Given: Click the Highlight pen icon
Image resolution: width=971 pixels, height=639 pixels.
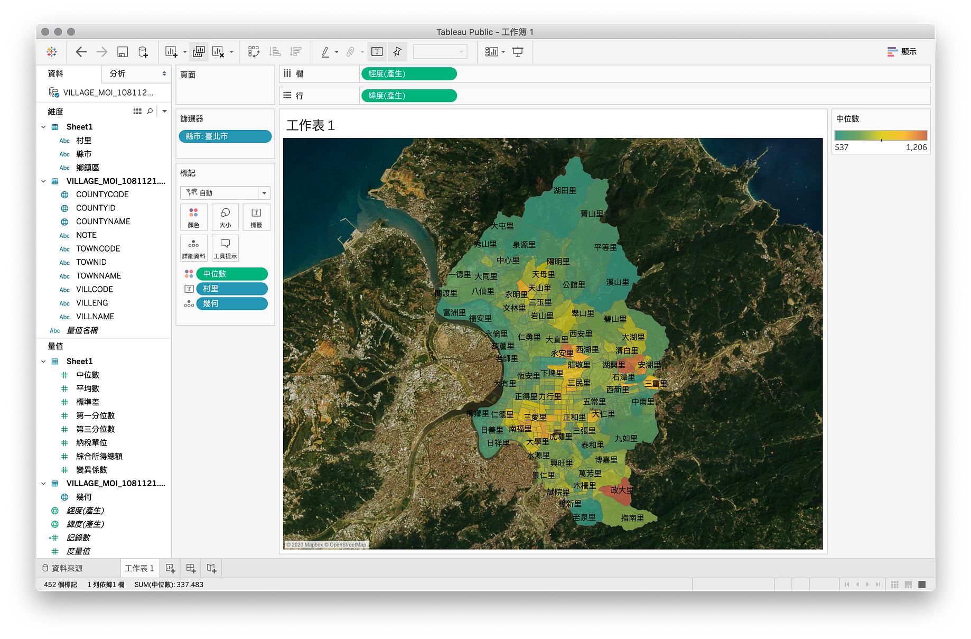Looking at the screenshot, I should click(x=325, y=52).
